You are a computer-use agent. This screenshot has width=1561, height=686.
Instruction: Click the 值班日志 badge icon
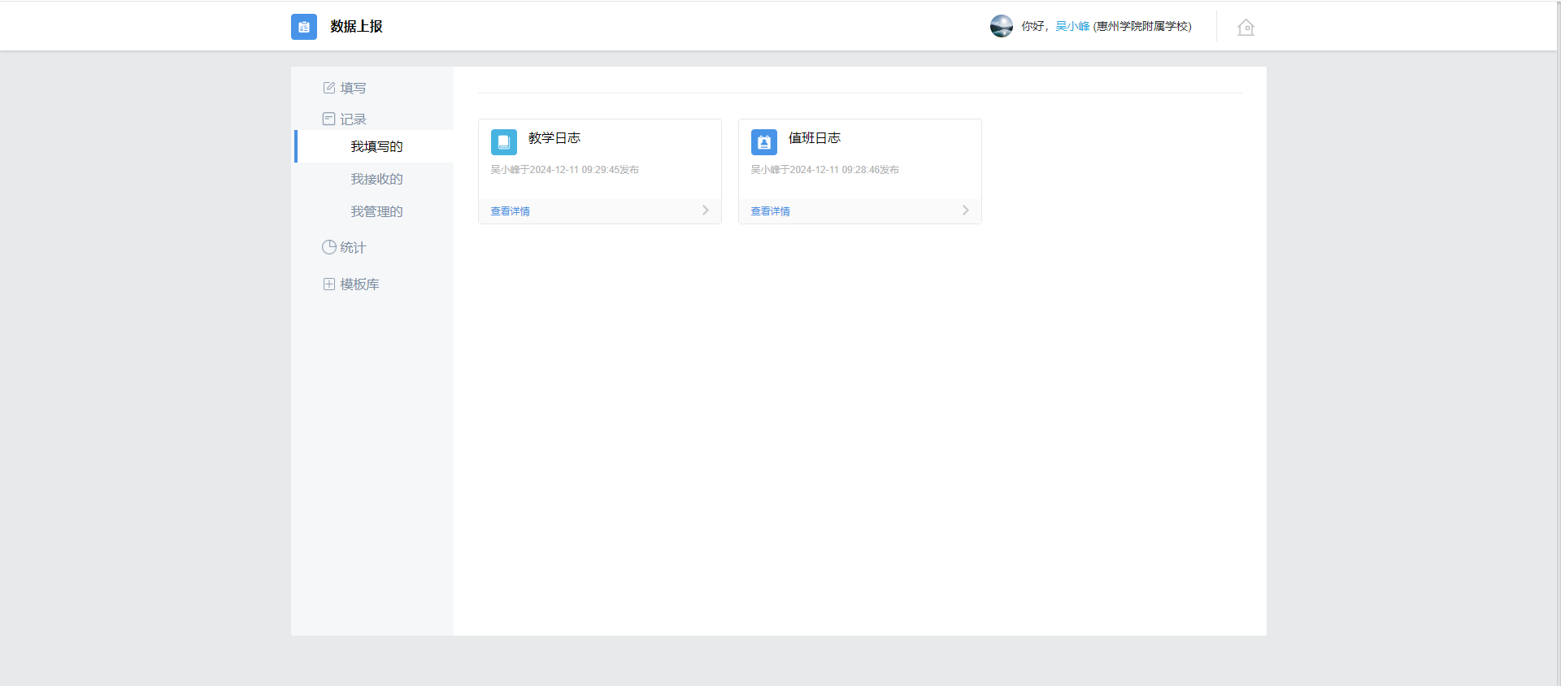[x=764, y=142]
